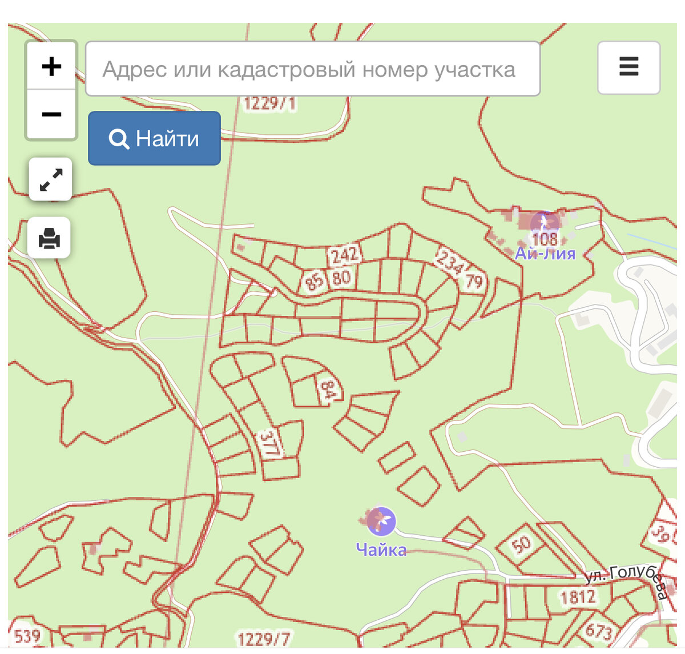Open the print map tool

pyautogui.click(x=51, y=238)
